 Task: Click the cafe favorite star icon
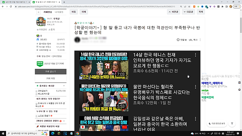[x=38, y=12]
